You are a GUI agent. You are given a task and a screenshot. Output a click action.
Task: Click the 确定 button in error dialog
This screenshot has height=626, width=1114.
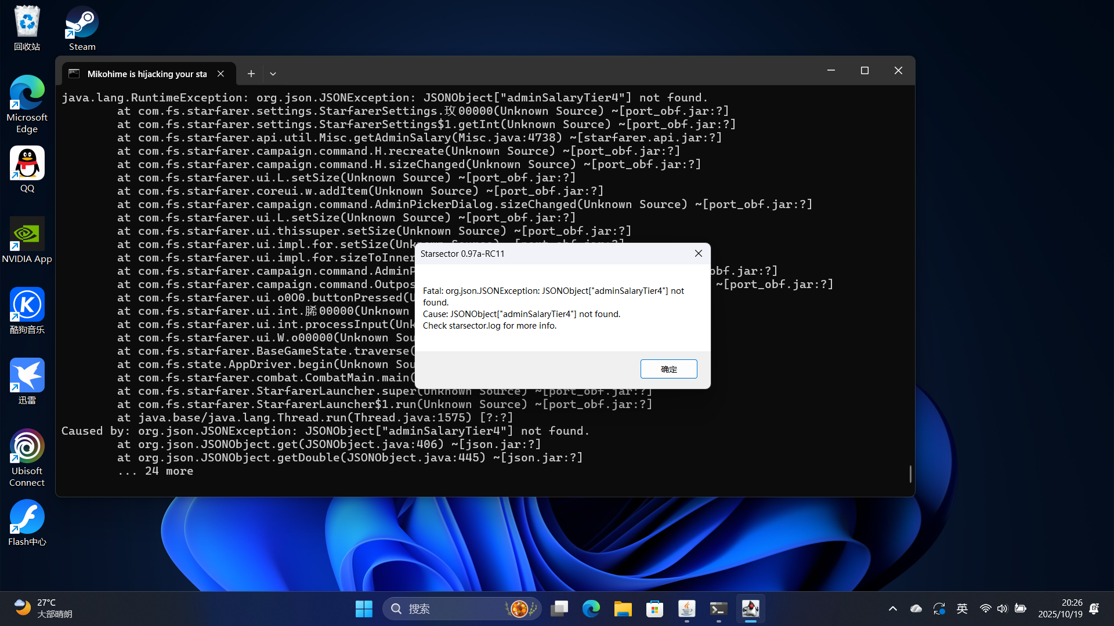[668, 369]
